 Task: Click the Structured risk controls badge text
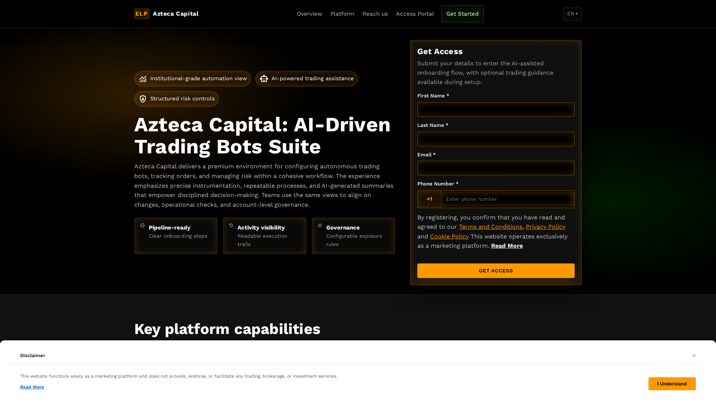[182, 99]
